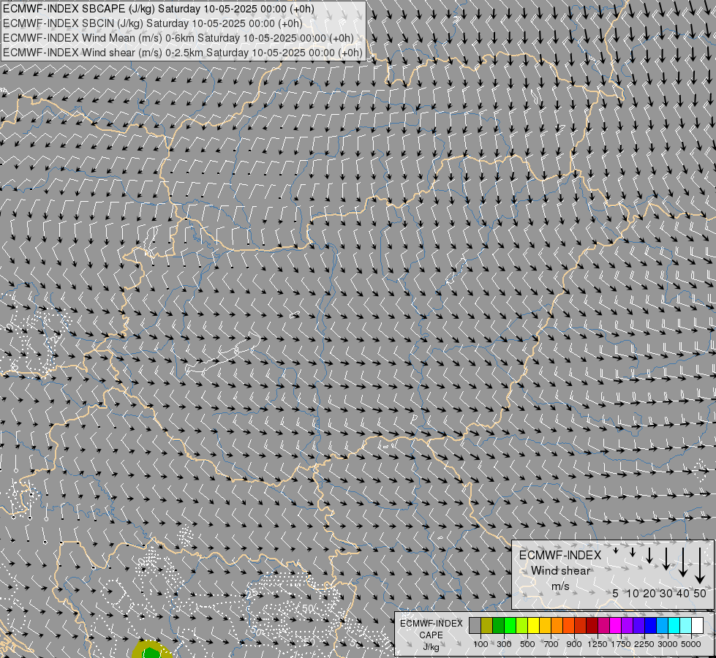Select the sky blue CAPE swatch
Viewport: 716px width, 658px height.
click(662, 625)
